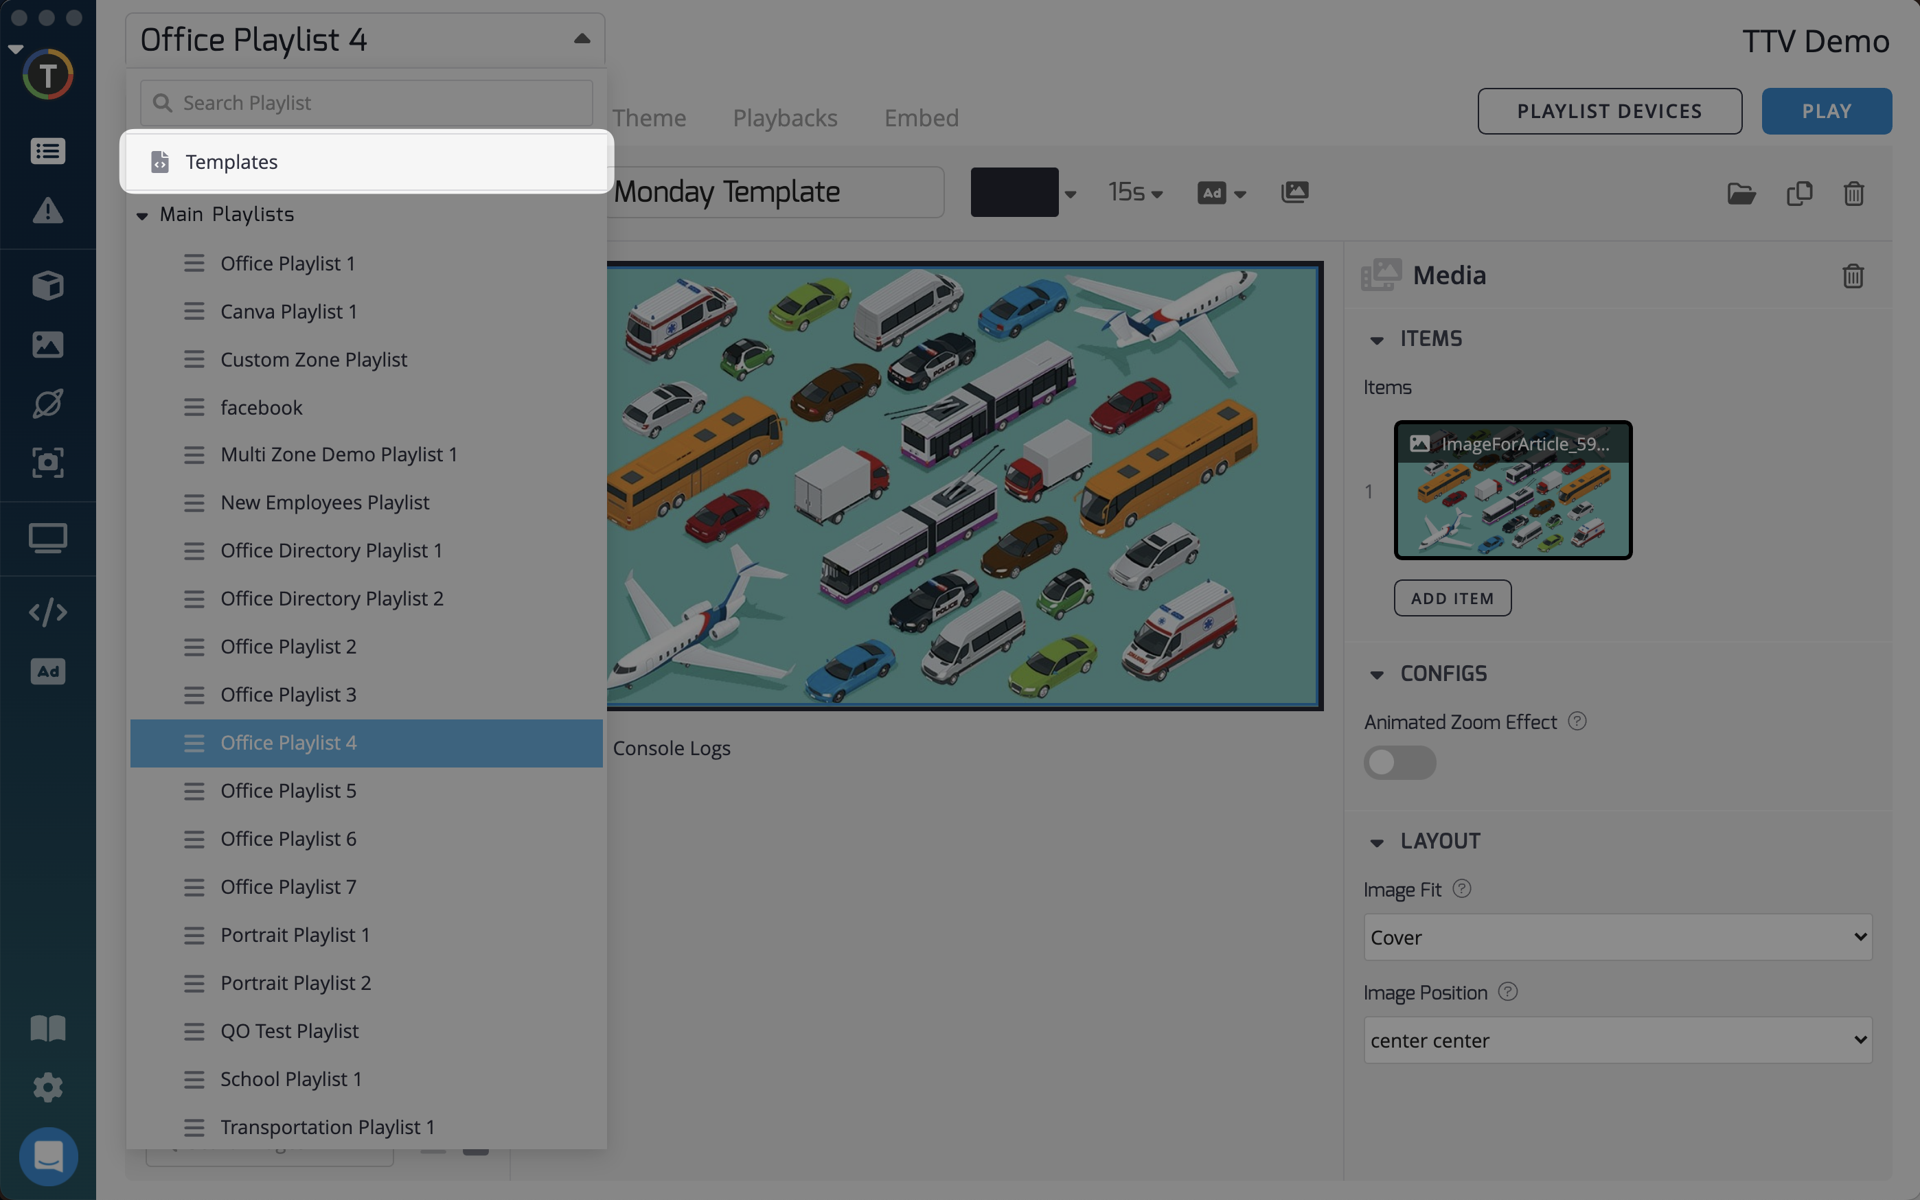Click the warning alerts sidebar icon
Screen dimensions: 1920x1200
tap(47, 210)
